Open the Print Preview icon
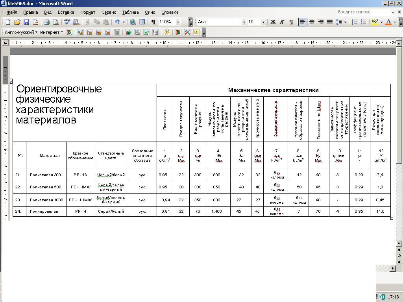 click(x=56, y=22)
